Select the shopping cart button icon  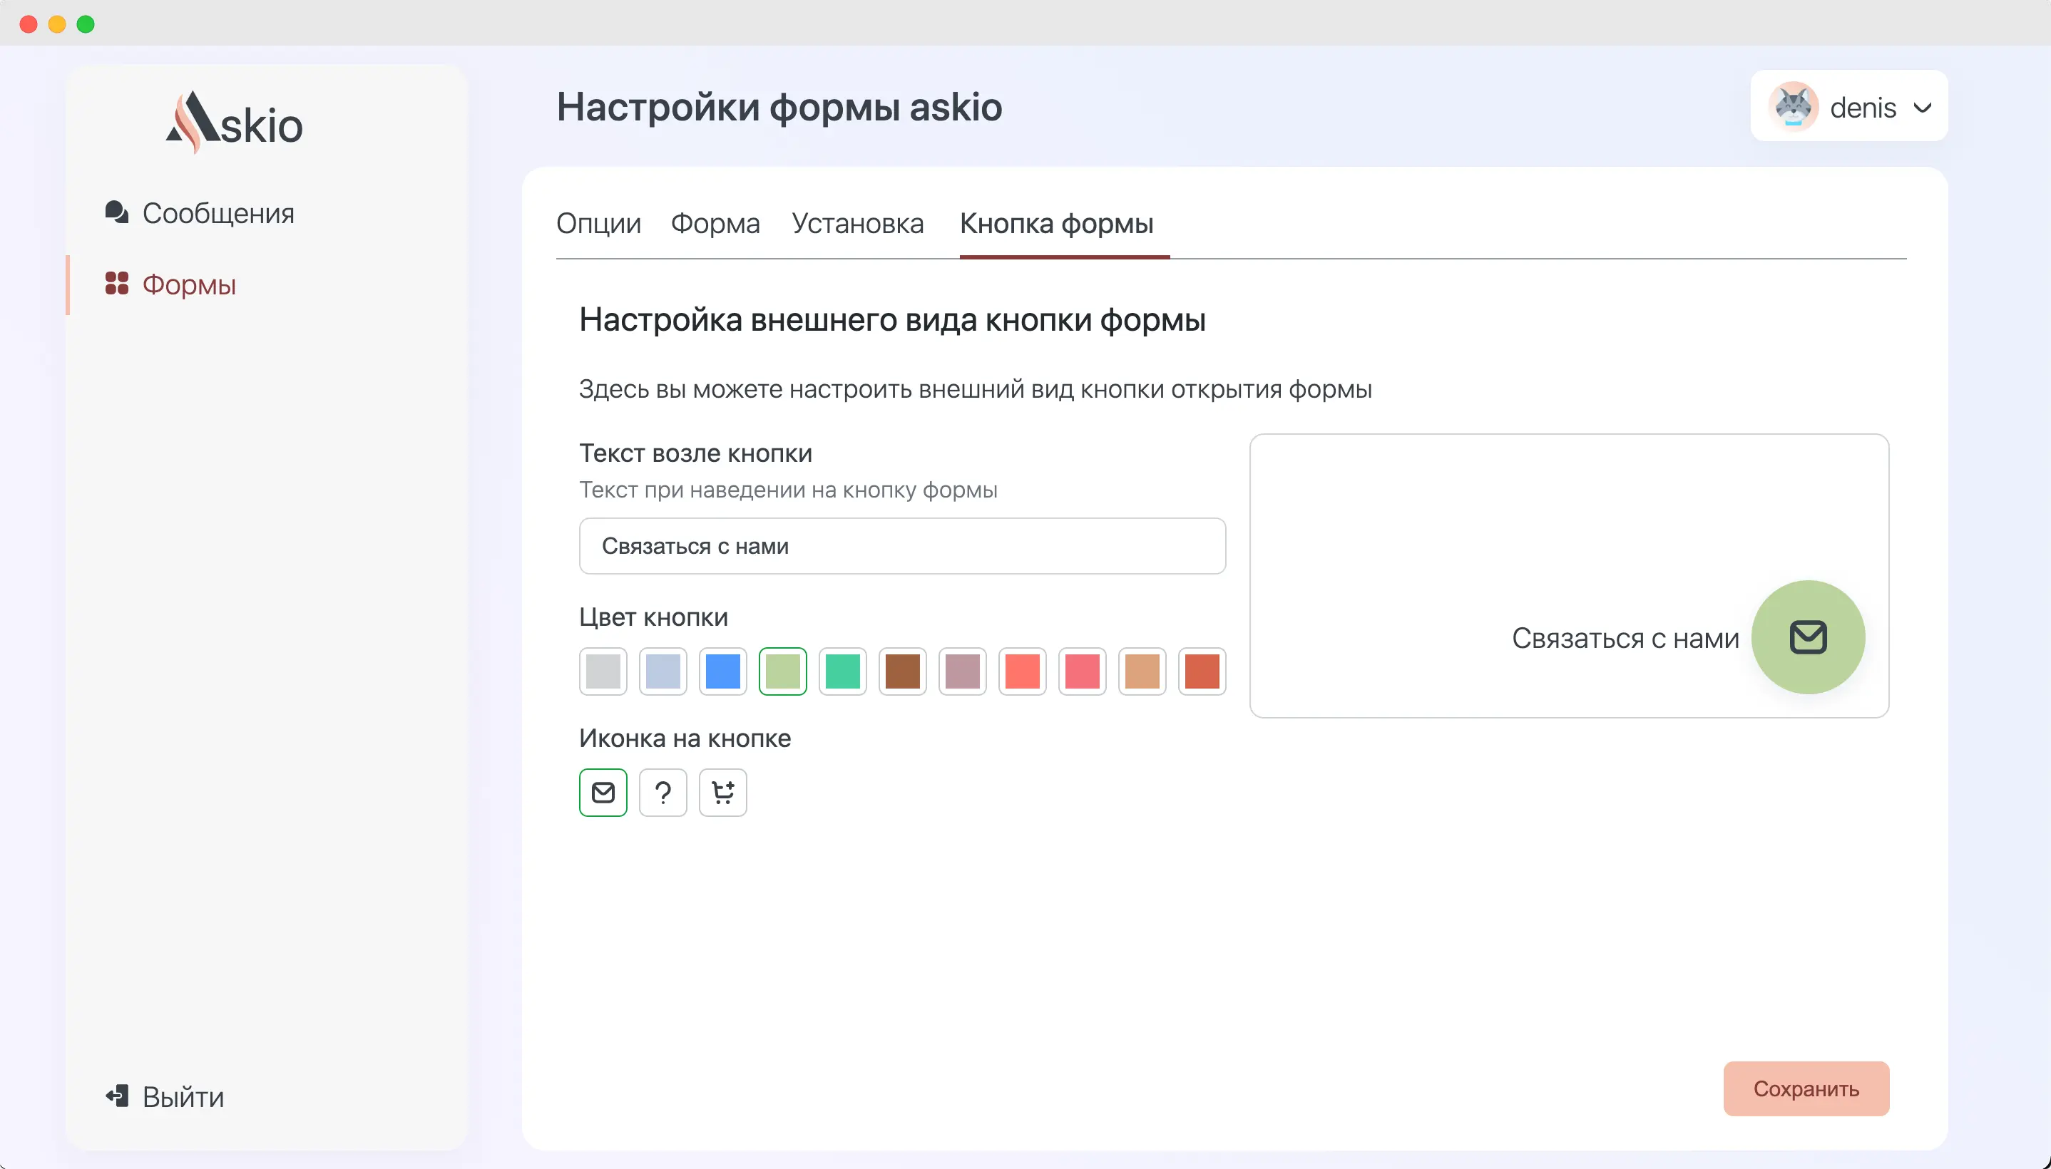coord(722,793)
